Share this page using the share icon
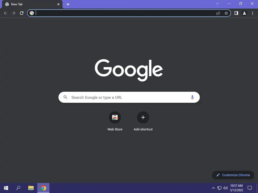 [218, 13]
